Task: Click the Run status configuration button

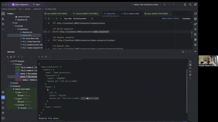Action: pos(165,4)
